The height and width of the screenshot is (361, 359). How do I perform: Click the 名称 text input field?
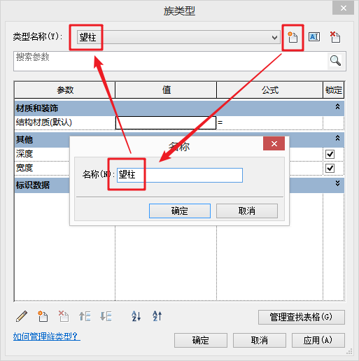pos(180,175)
